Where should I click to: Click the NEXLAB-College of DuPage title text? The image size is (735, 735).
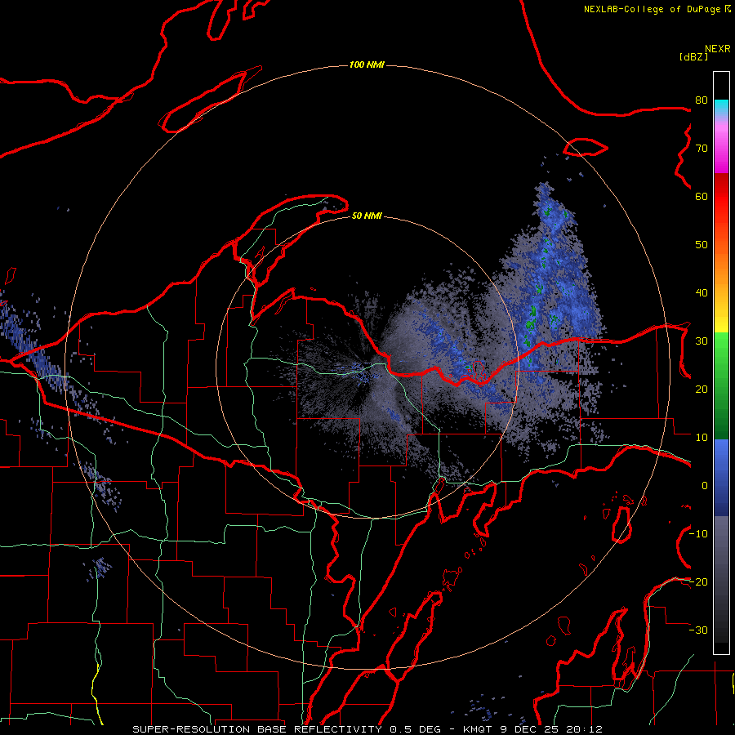click(x=652, y=9)
